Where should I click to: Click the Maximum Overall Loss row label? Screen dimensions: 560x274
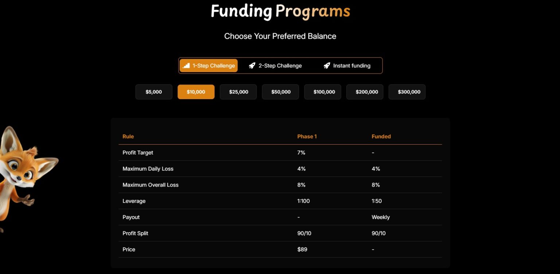150,185
